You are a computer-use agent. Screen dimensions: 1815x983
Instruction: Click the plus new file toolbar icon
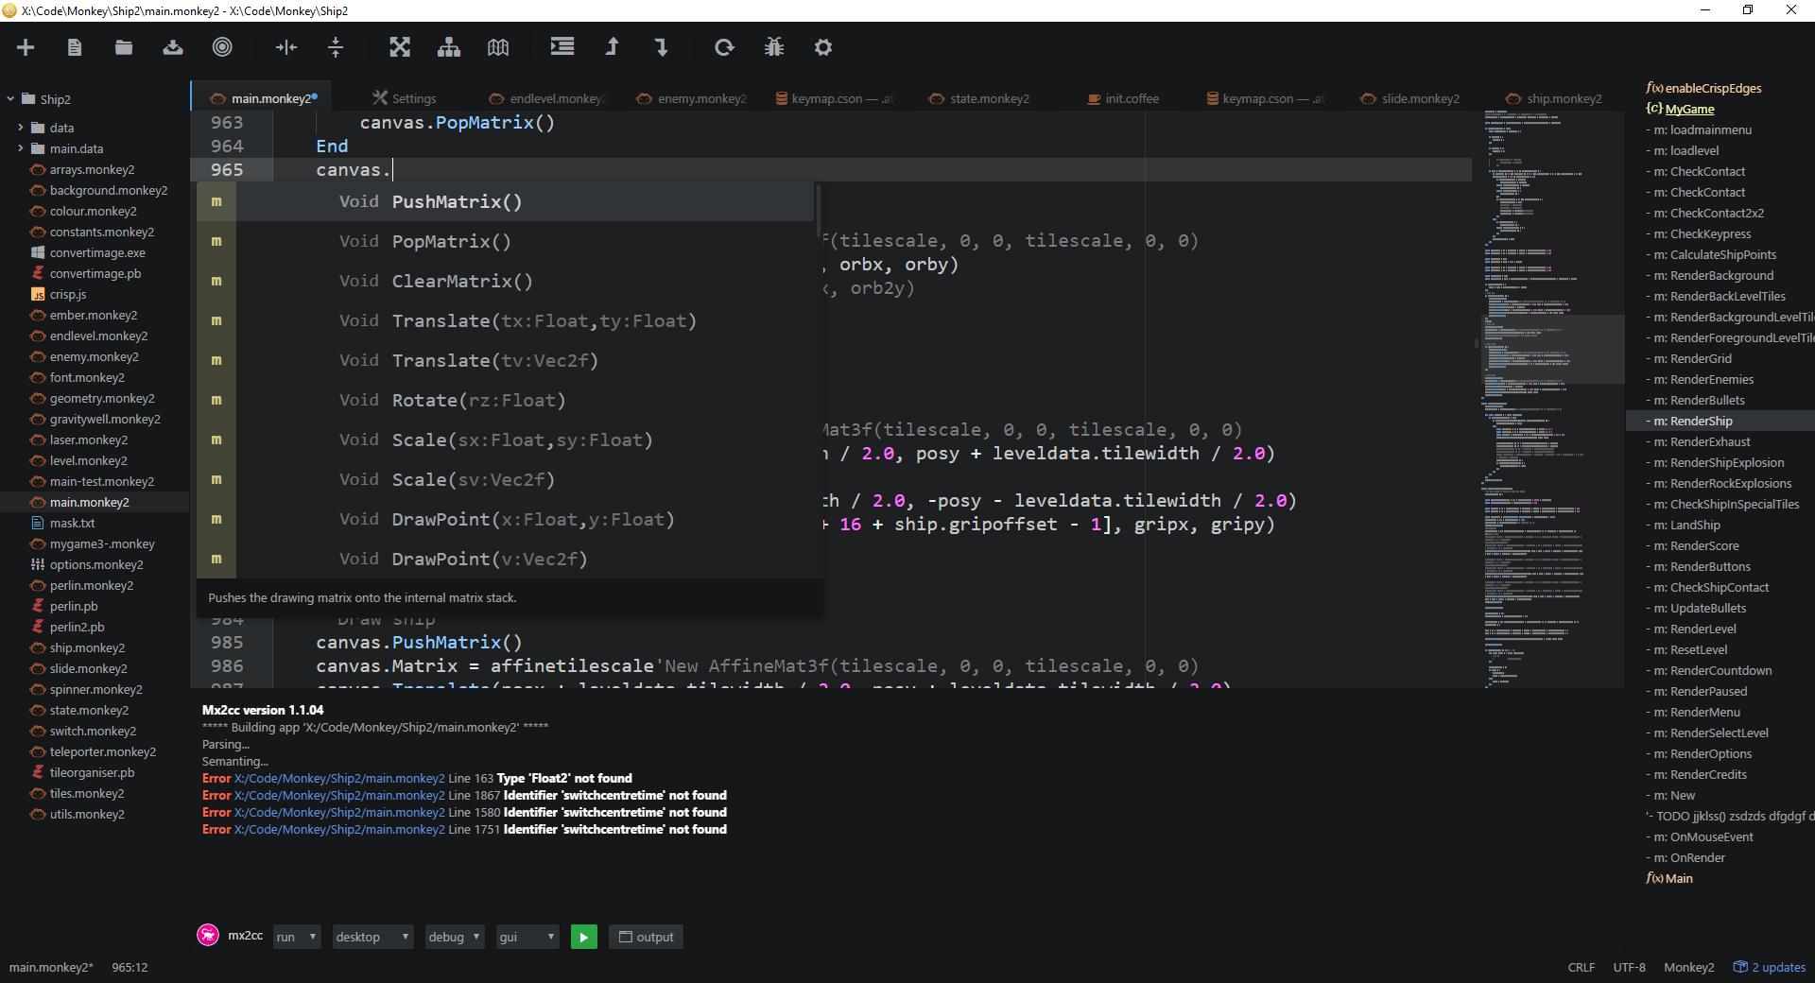26,47
